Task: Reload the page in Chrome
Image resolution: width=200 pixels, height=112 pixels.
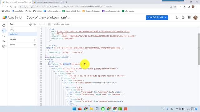Action: (x=11, y=7)
